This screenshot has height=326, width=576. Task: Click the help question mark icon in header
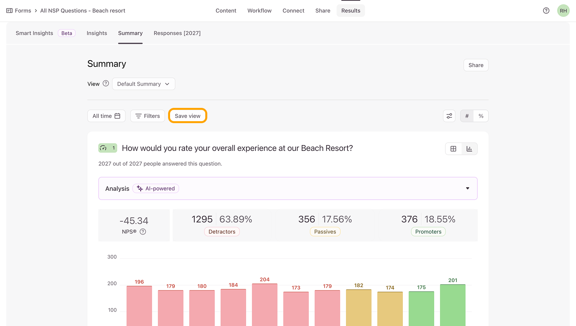[x=546, y=11]
